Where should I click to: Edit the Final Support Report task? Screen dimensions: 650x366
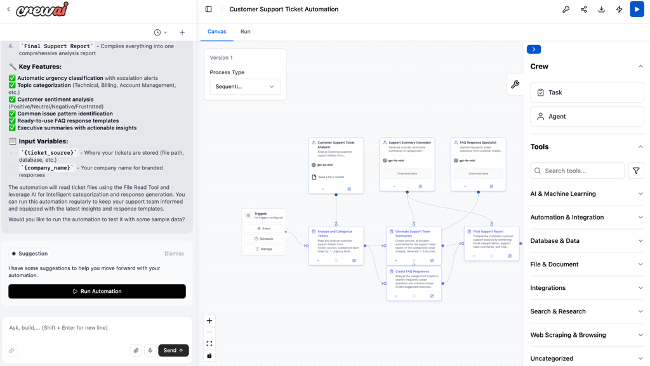coord(510,256)
